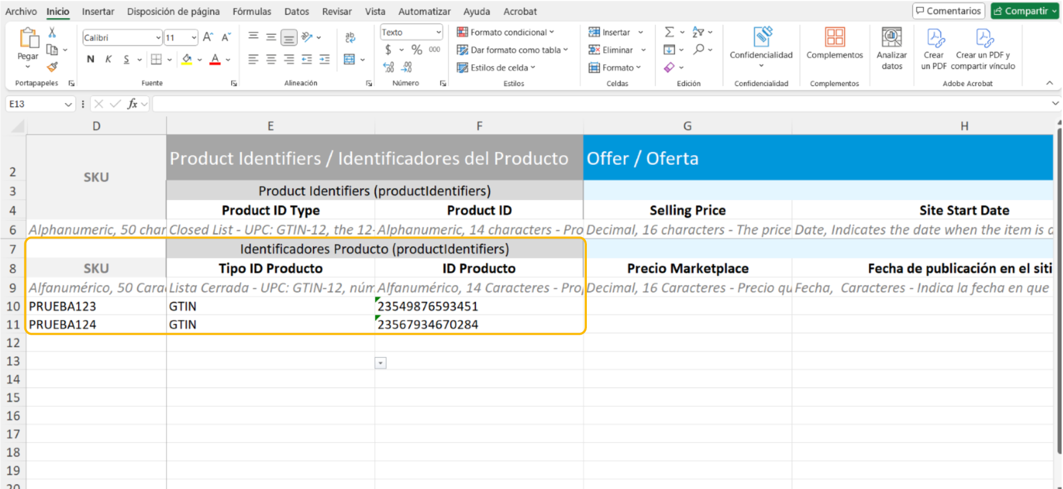
Task: Expand Dar formato como tabla menu
Action: [x=512, y=50]
